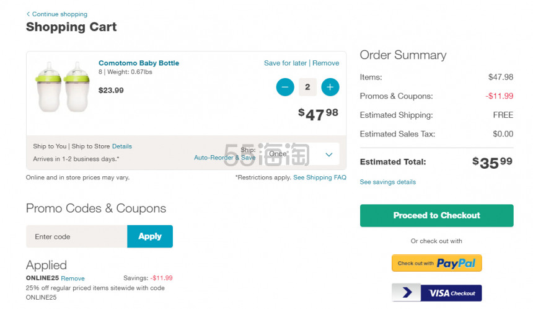Increase quantity with the plus button
Viewport: 533px width, 309px height.
coord(330,87)
